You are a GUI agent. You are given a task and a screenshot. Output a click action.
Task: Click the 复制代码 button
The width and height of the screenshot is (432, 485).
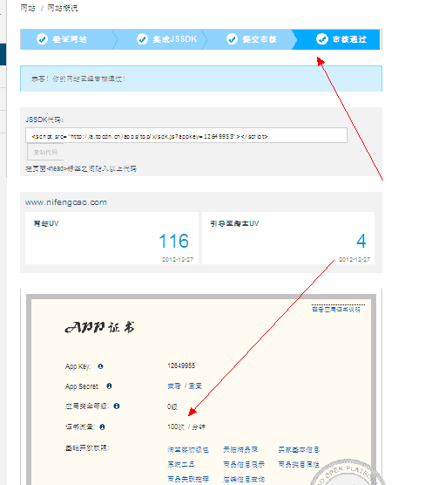point(45,152)
